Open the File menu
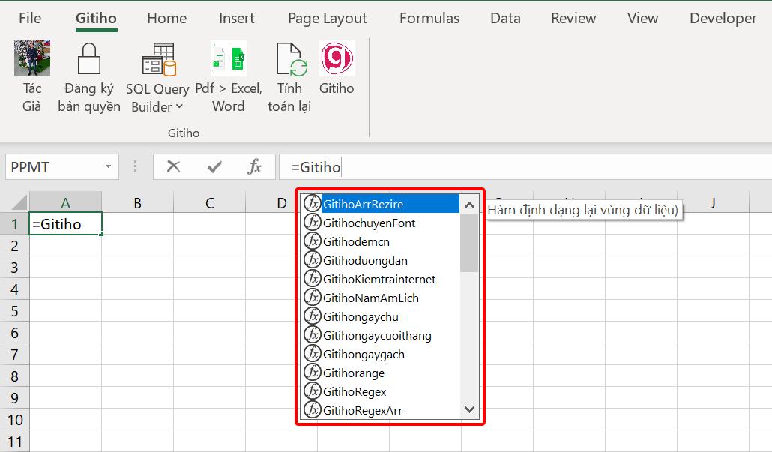This screenshot has width=772, height=452. coord(29,18)
